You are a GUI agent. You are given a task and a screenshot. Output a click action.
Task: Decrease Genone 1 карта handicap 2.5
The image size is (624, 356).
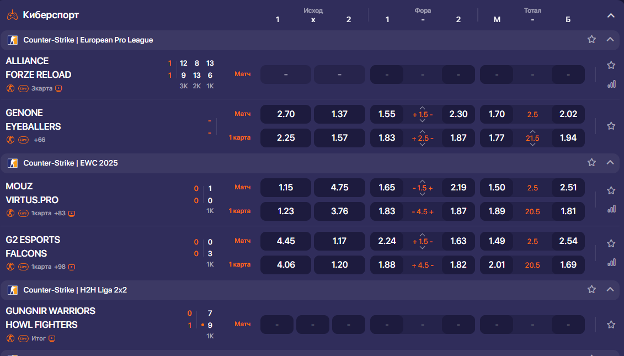pos(422,145)
